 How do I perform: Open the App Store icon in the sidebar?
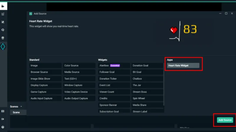[x=3, y=38]
